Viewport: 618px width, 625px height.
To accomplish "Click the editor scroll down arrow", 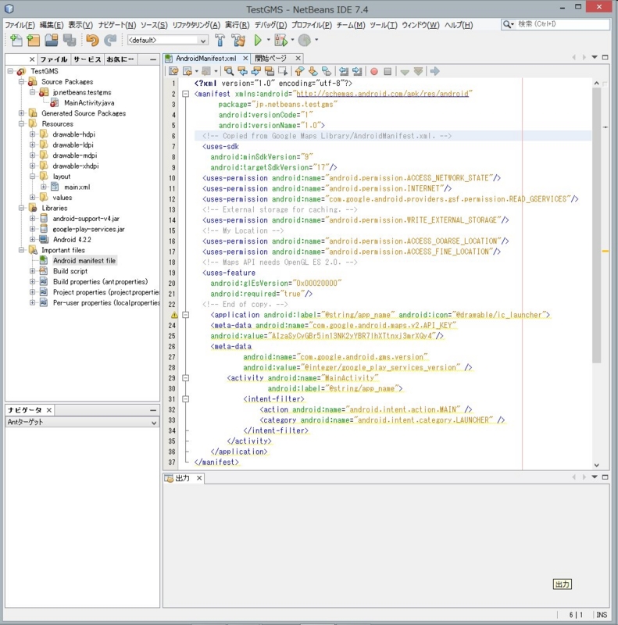I will pos(596,465).
